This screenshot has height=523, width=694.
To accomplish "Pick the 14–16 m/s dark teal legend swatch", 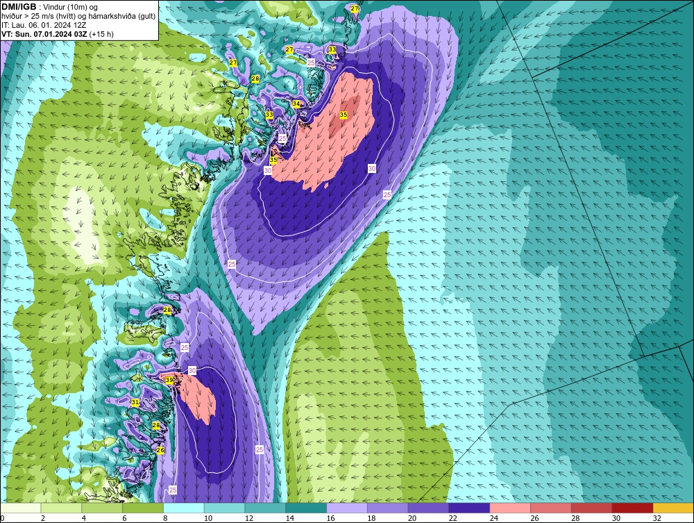I will click(306, 508).
